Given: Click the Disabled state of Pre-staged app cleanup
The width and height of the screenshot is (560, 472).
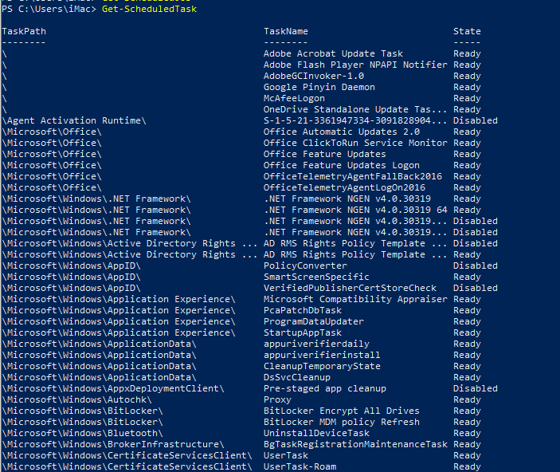Looking at the screenshot, I should [476, 388].
